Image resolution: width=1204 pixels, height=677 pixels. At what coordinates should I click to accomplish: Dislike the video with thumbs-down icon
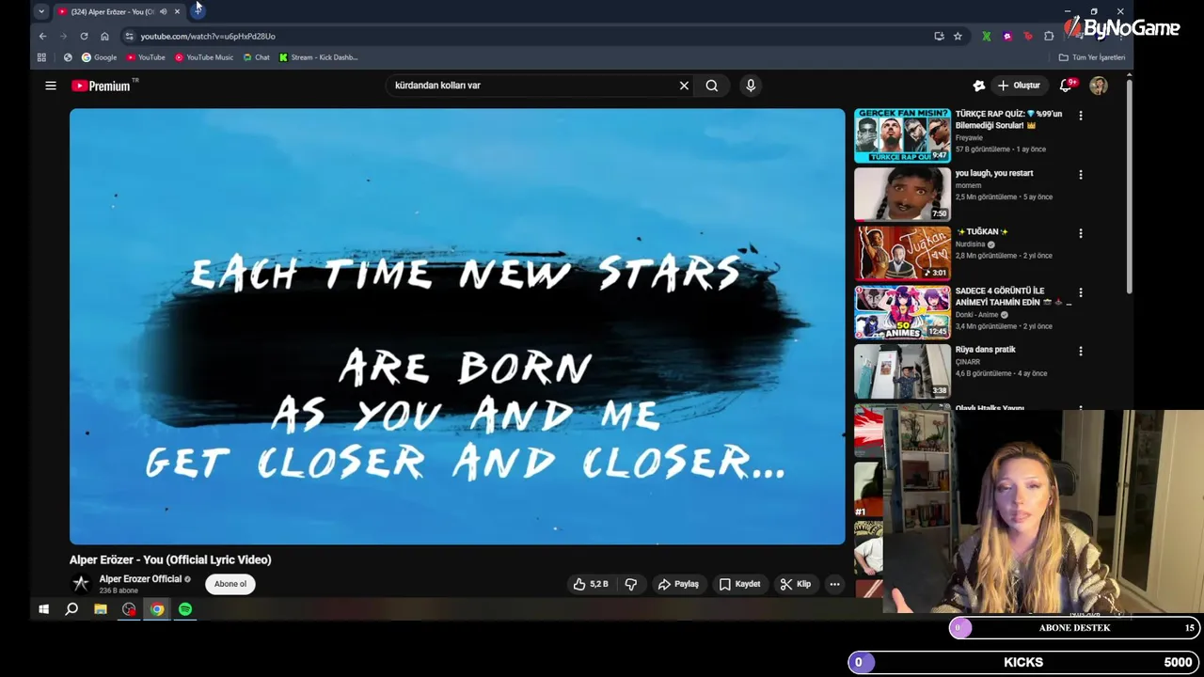[x=631, y=584]
